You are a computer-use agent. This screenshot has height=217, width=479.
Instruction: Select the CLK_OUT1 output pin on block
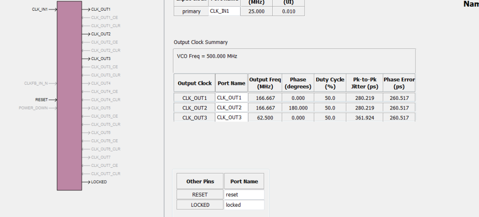[x=101, y=9]
